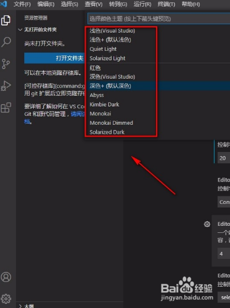Open the dropdown starting with Con
This screenshot has width=230, height=308.
[223, 202]
